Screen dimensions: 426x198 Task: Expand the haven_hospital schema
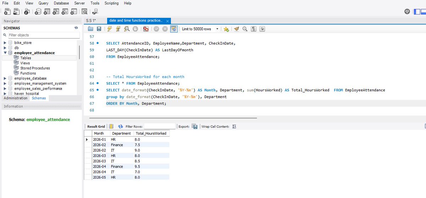coord(5,94)
